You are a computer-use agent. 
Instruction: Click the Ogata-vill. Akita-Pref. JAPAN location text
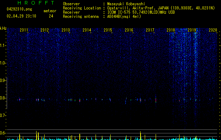[x=161, y=8]
